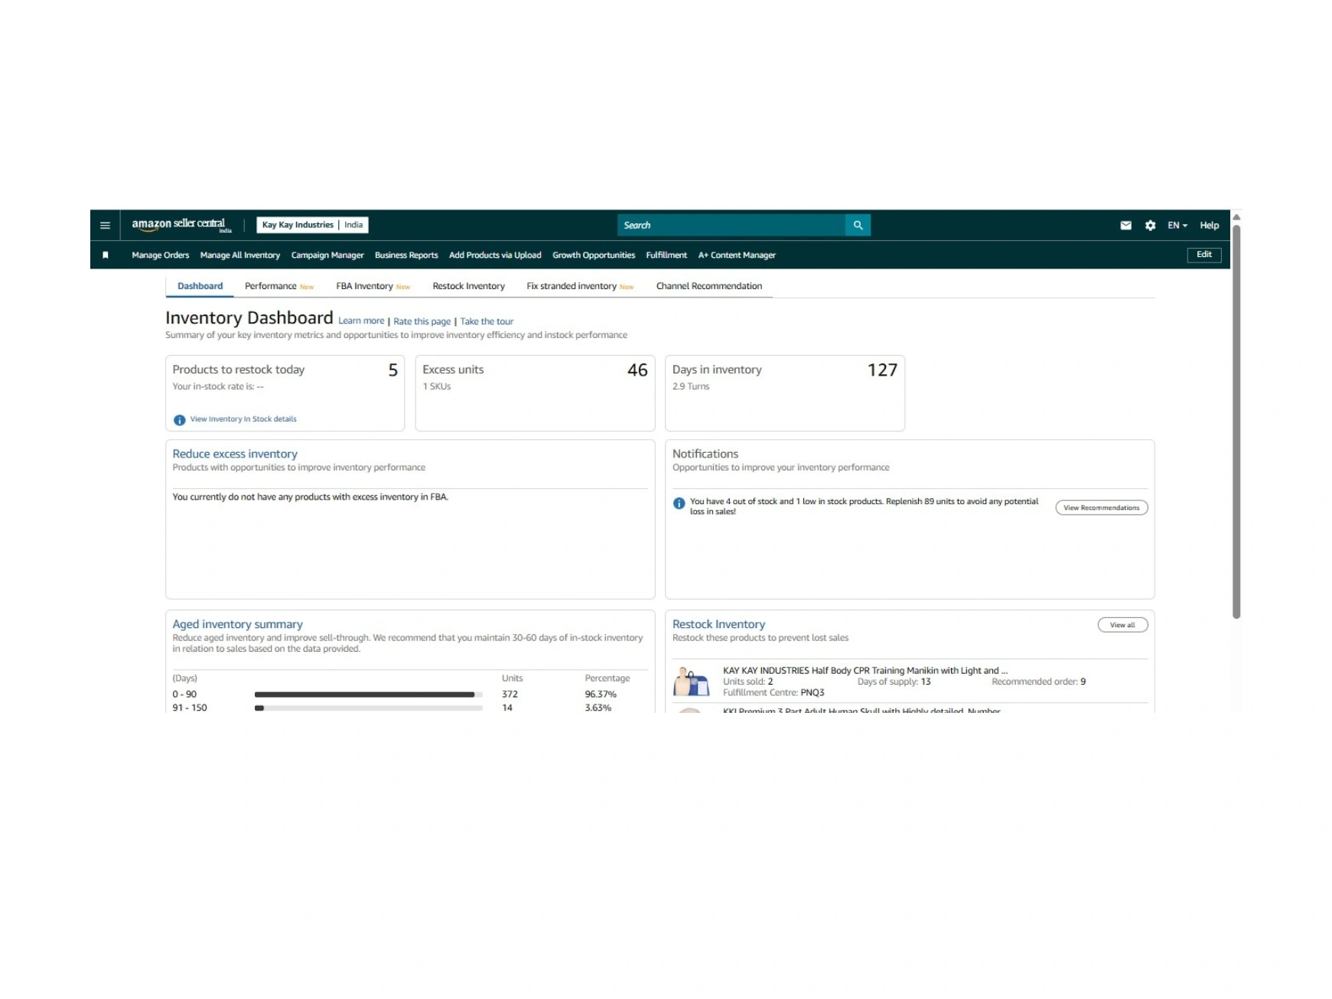Image resolution: width=1332 pixels, height=999 pixels.
Task: Open the hamburger navigation menu
Action: point(105,225)
